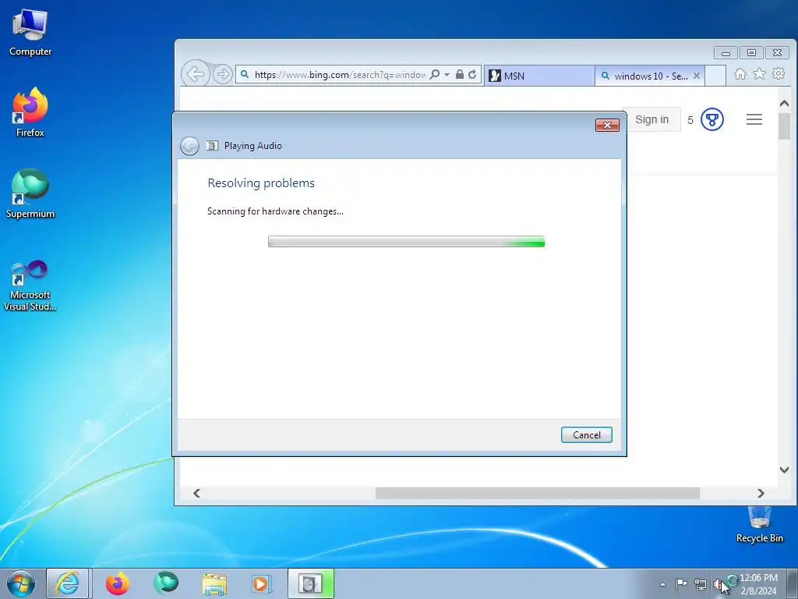
Task: Go forward in Internet Explorer
Action: [222, 74]
